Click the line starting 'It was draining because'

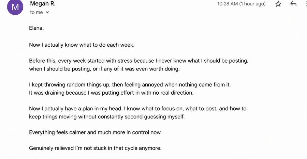click(x=111, y=93)
